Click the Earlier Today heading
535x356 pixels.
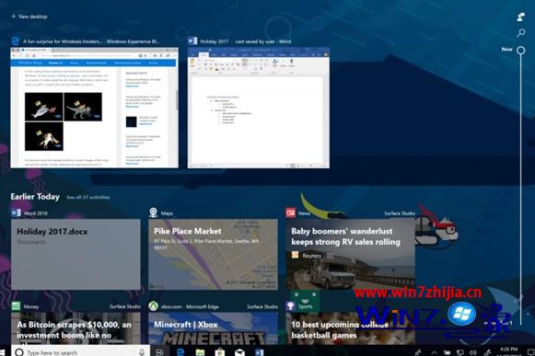tap(35, 197)
